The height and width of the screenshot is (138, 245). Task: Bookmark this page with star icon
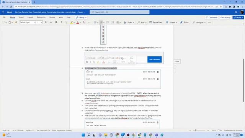coord(220,7)
